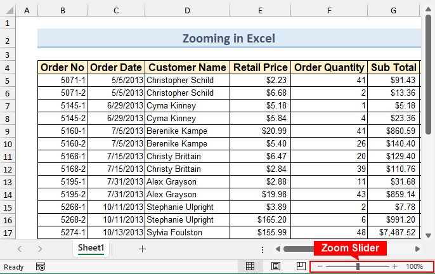Click the macro recording icon in status bar

point(41,267)
